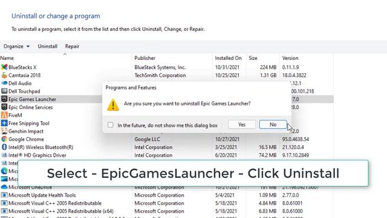
Task: Select Microsoft Visual C++ 2005 Redistributable (x64)
Action: pos(61,211)
